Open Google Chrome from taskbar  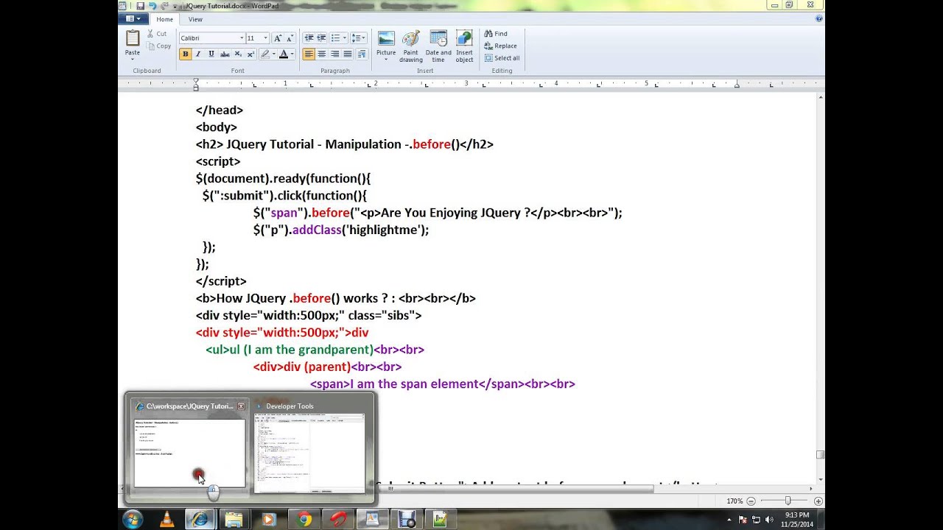click(304, 520)
